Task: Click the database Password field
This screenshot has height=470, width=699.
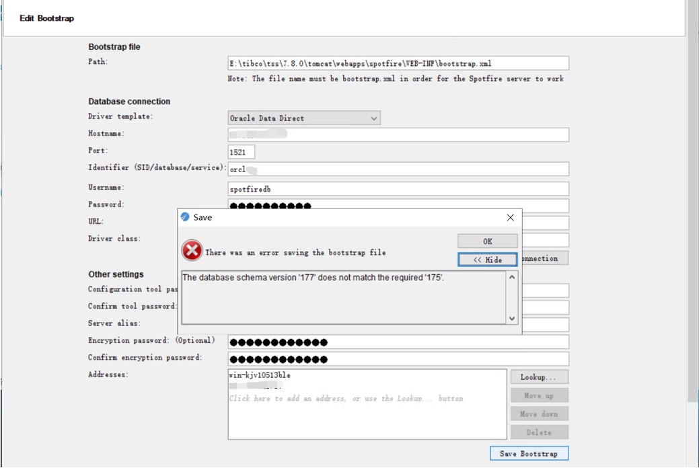Action: [x=398, y=204]
